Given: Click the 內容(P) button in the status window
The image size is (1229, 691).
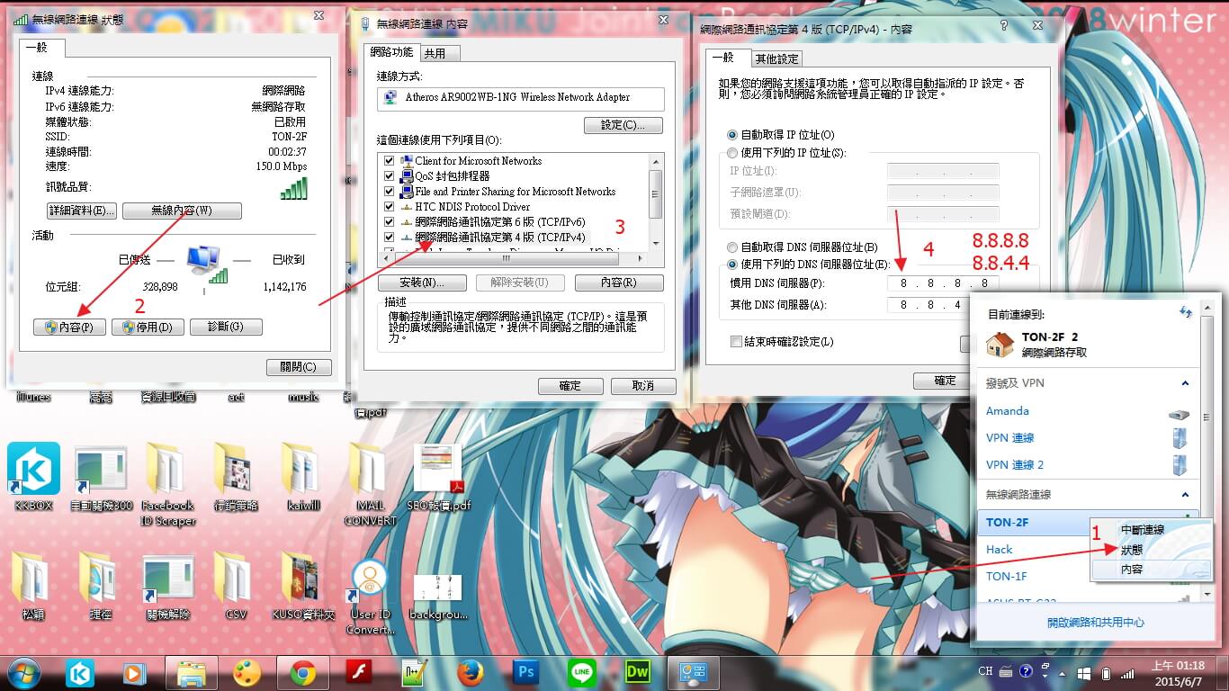Looking at the screenshot, I should [69, 327].
